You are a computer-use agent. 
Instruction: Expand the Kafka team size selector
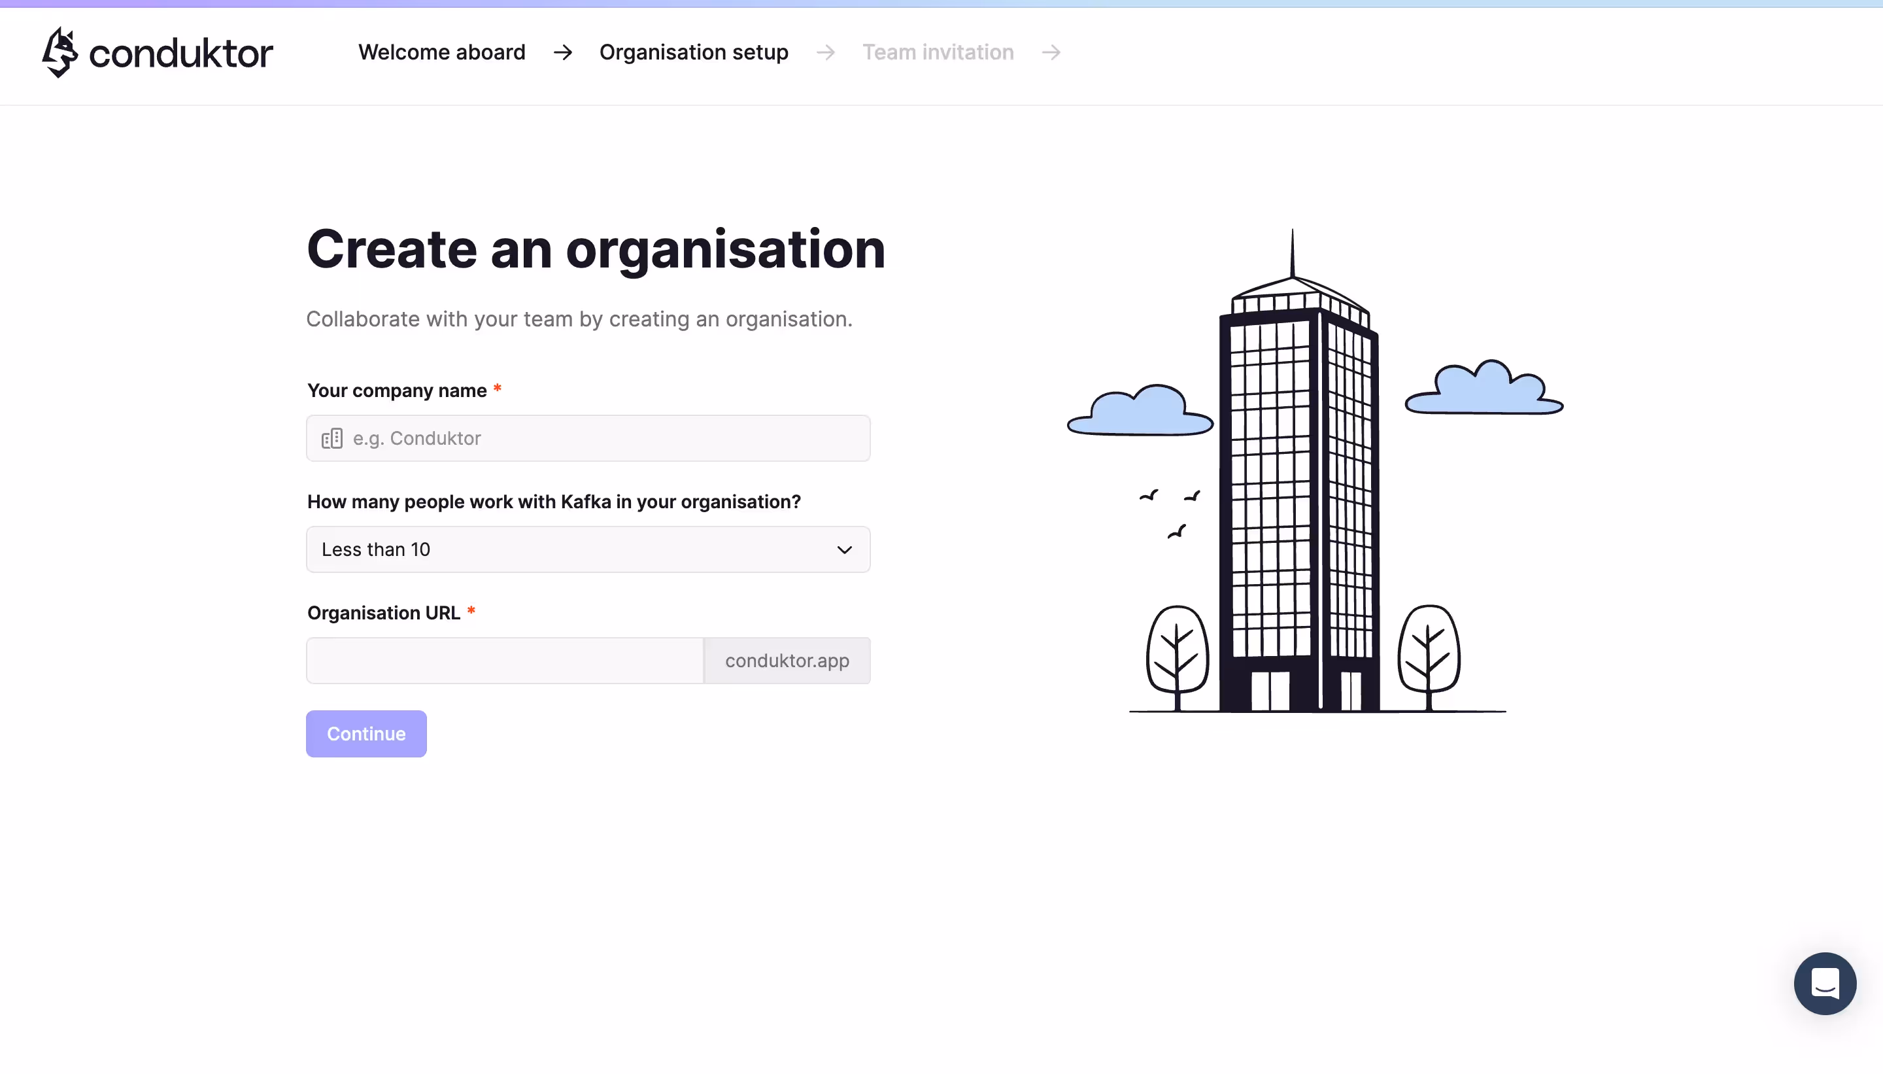[588, 549]
